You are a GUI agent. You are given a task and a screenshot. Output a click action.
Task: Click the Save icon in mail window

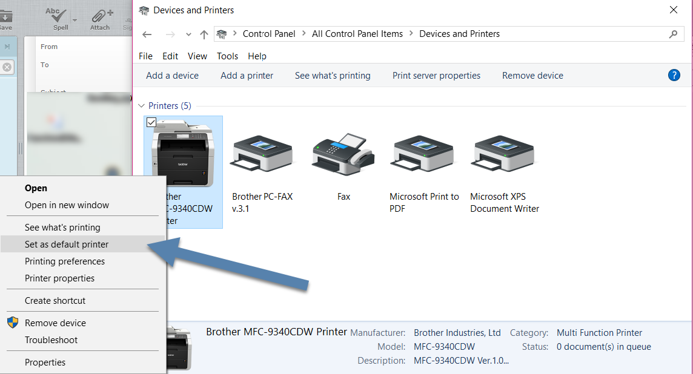(5, 16)
